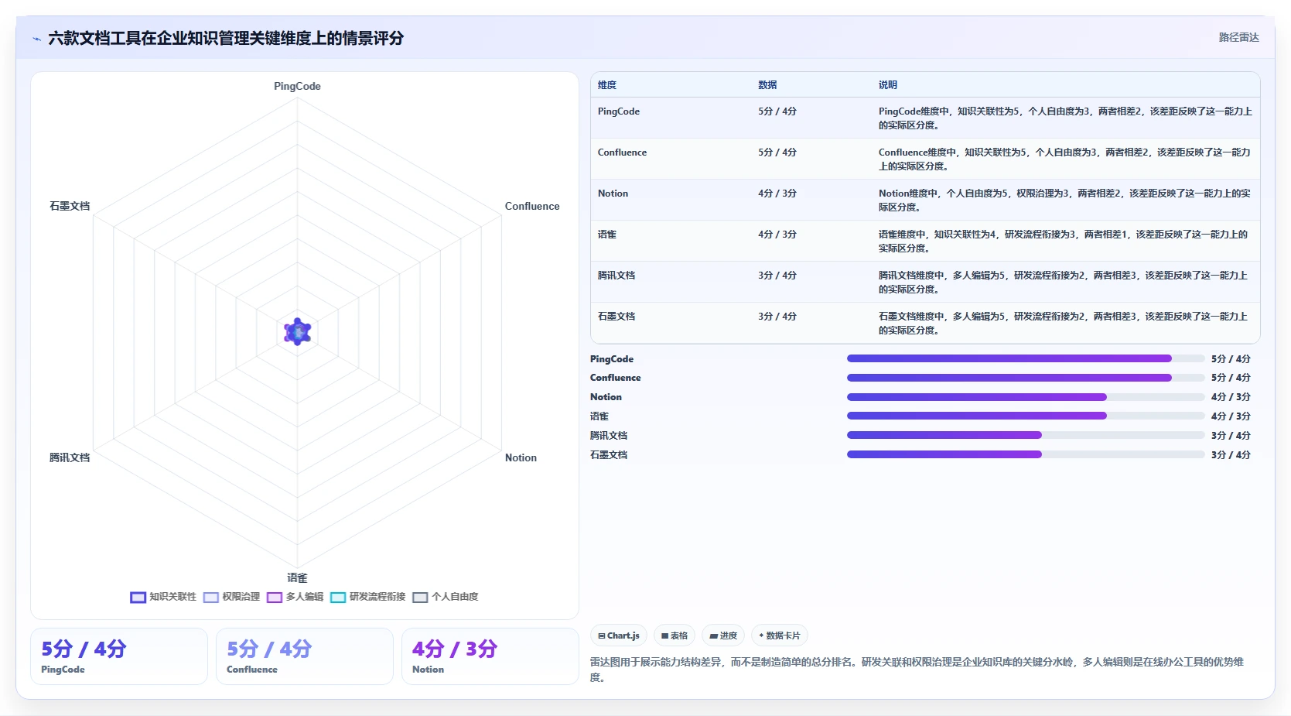
Task: Click the 石墨文档 score 3分 / 4分 in progress list
Action: (1231, 455)
